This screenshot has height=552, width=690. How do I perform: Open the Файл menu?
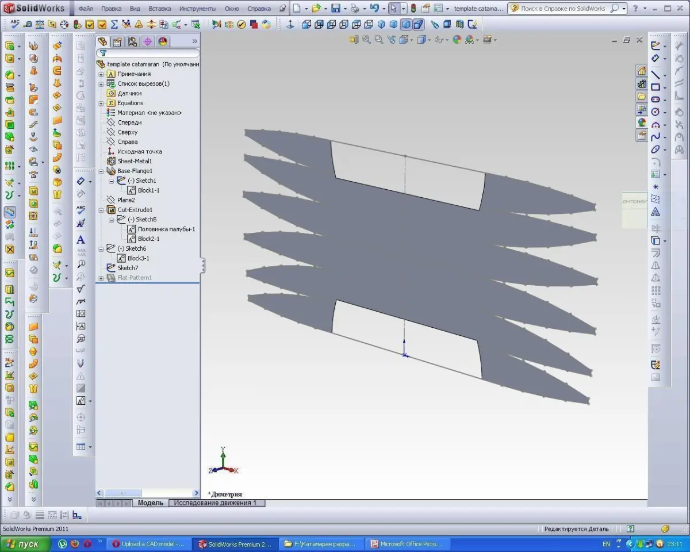[x=86, y=9]
